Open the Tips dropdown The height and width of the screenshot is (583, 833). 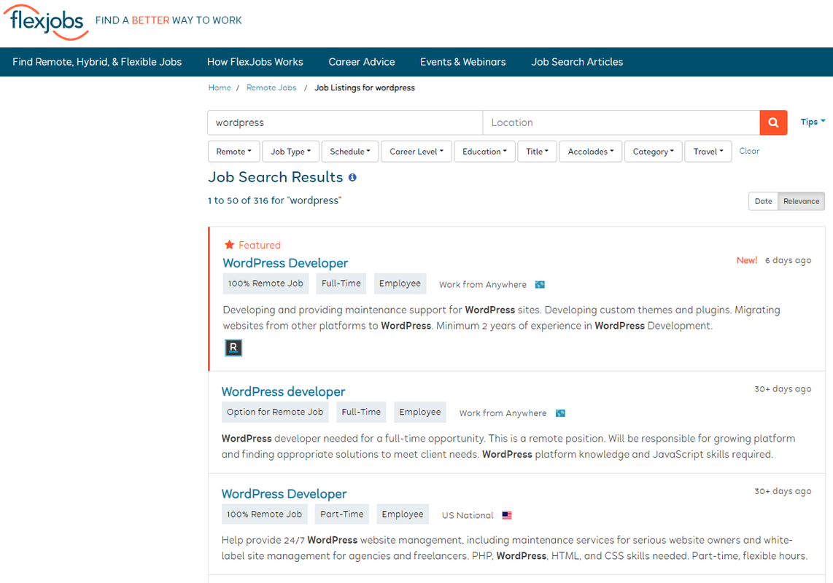click(x=813, y=122)
